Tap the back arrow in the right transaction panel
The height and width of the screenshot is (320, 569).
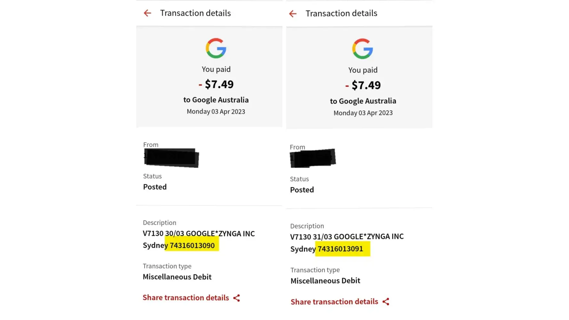point(293,14)
